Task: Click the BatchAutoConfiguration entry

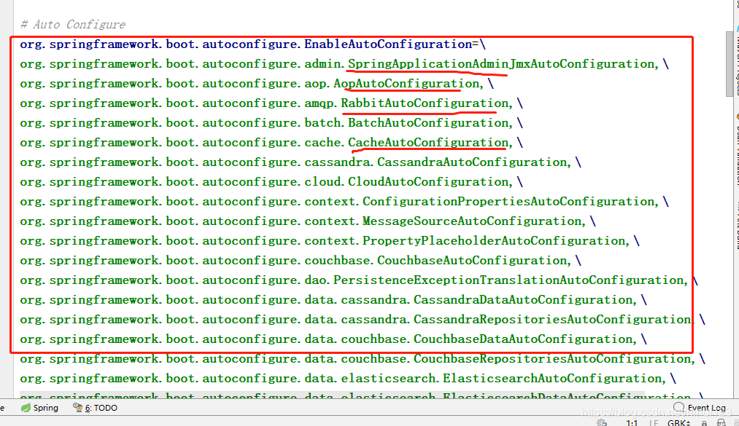Action: coord(428,123)
